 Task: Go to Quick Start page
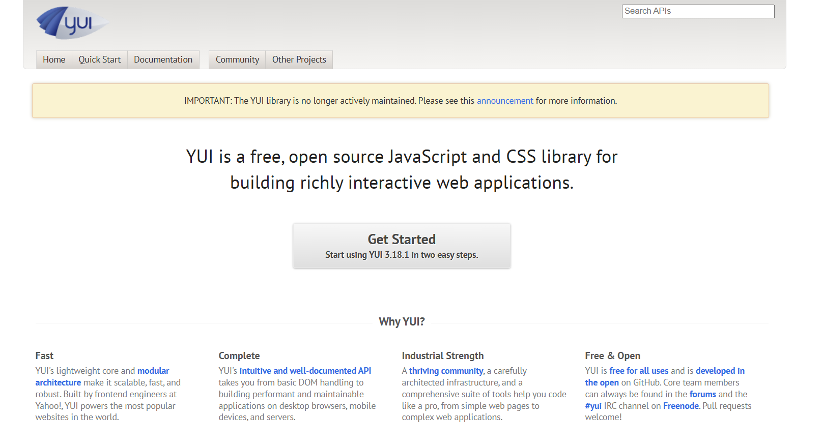click(x=100, y=60)
